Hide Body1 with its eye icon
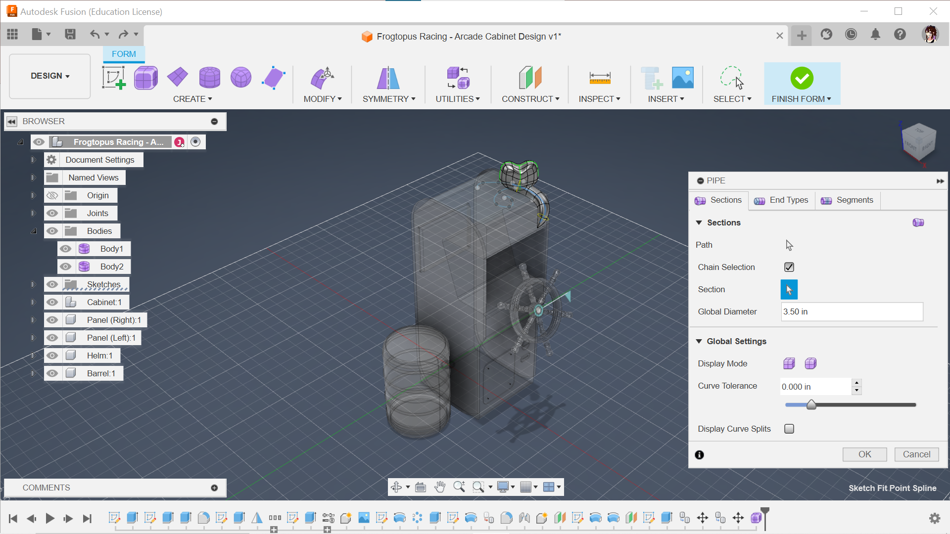Image resolution: width=950 pixels, height=534 pixels. click(x=65, y=249)
